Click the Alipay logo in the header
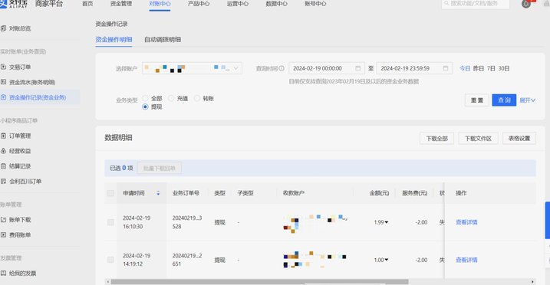The height and width of the screenshot is (285, 550). [x=14, y=3]
